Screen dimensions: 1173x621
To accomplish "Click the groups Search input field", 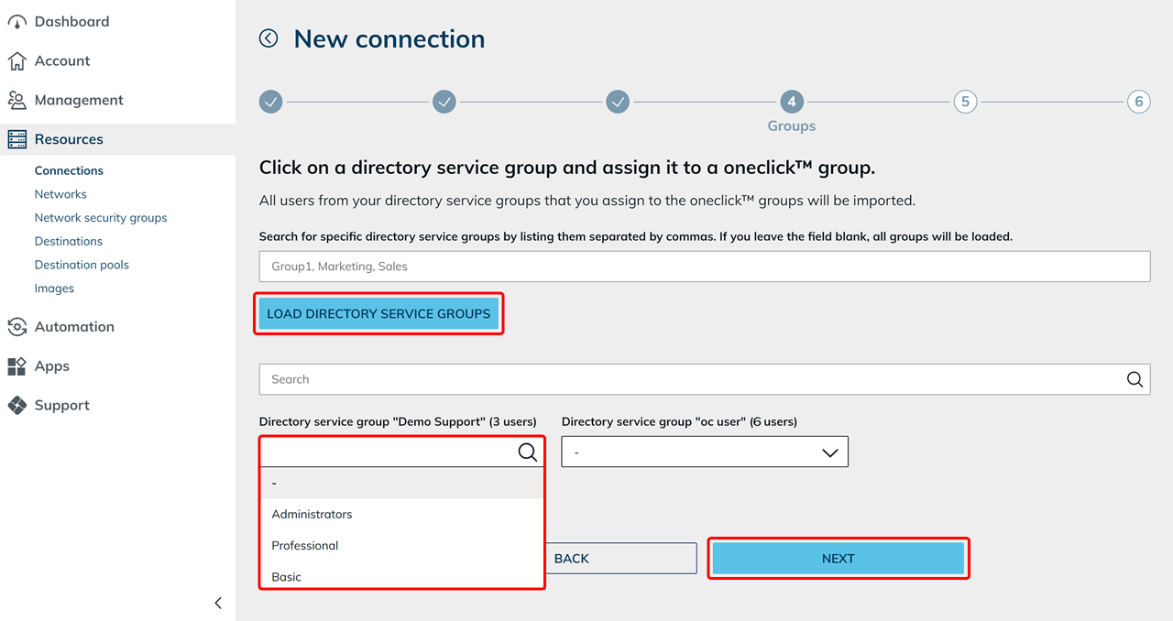I will [705, 379].
